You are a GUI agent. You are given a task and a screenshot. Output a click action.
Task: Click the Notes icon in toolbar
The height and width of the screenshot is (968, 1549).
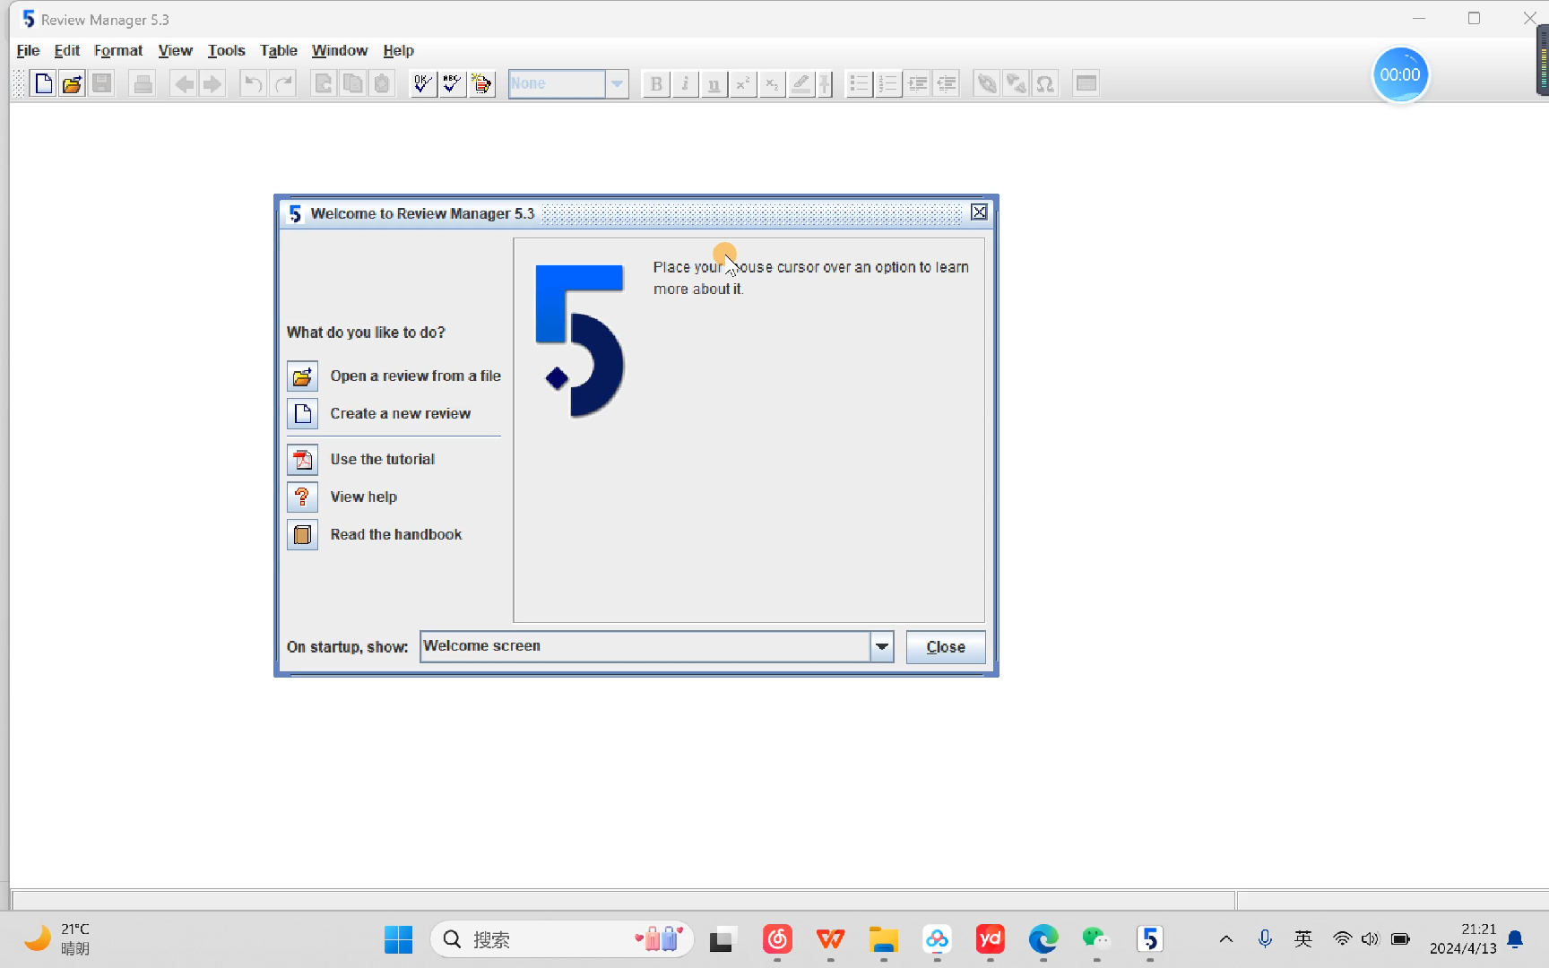click(482, 83)
